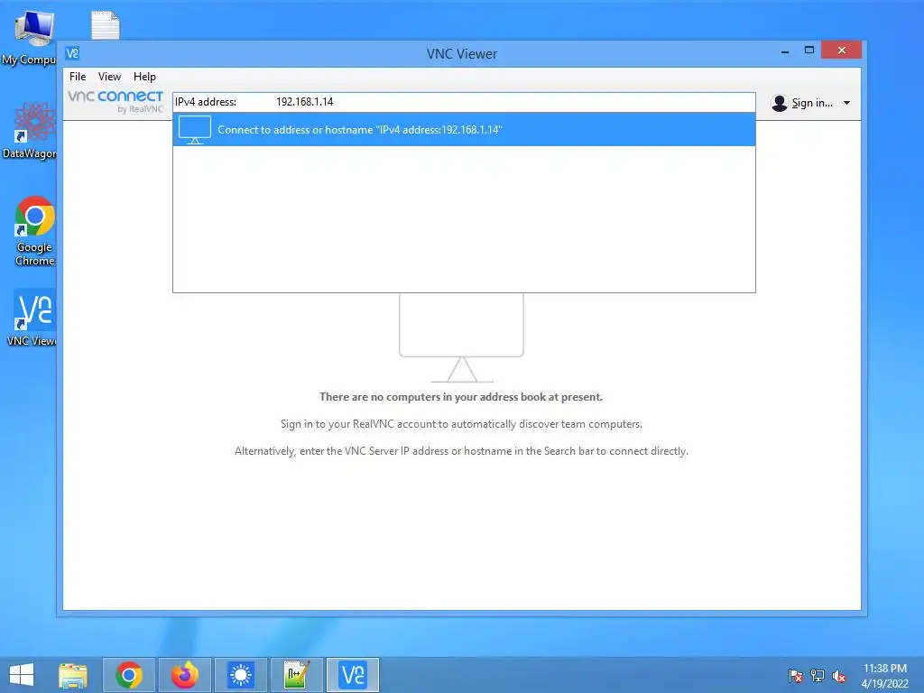The image size is (924, 693).
Task: Click the Sign in... button
Action: click(811, 103)
